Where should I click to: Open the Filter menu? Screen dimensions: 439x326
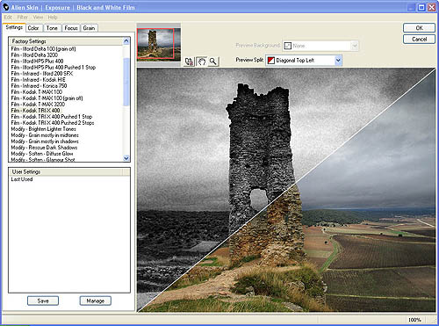(x=23, y=18)
